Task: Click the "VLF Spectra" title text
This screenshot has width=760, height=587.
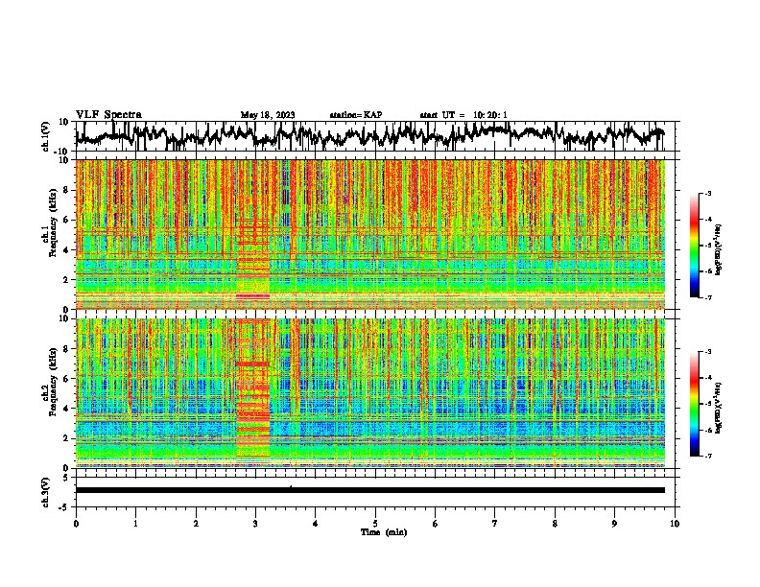Action: click(108, 114)
